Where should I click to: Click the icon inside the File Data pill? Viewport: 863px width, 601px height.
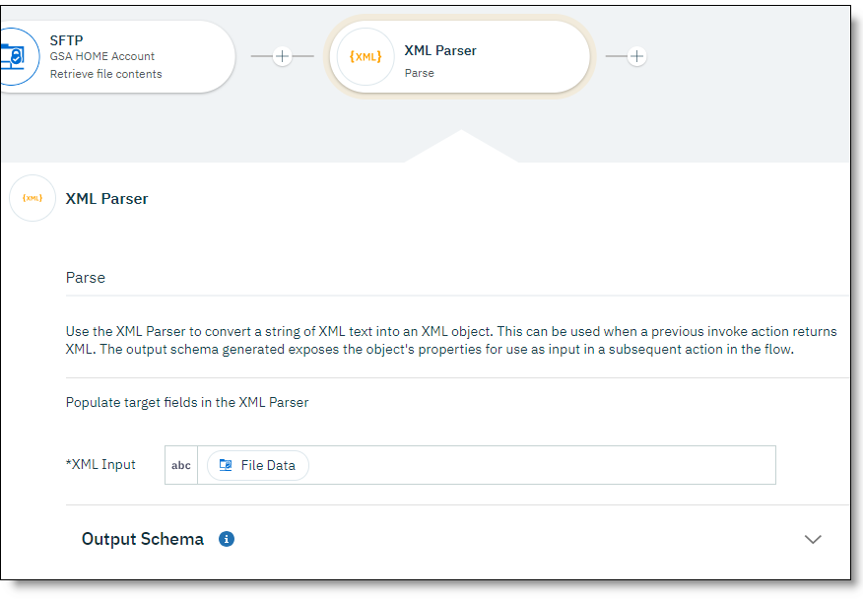pos(226,465)
